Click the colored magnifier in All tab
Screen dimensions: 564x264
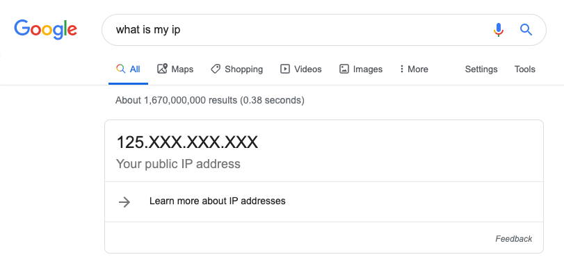click(121, 69)
